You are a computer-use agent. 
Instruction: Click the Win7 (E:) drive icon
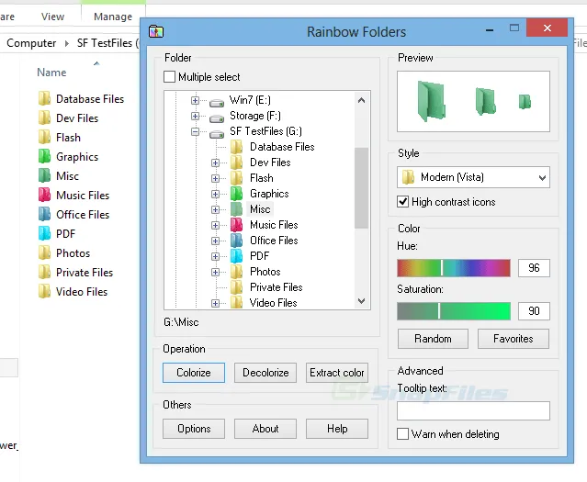[x=217, y=102]
